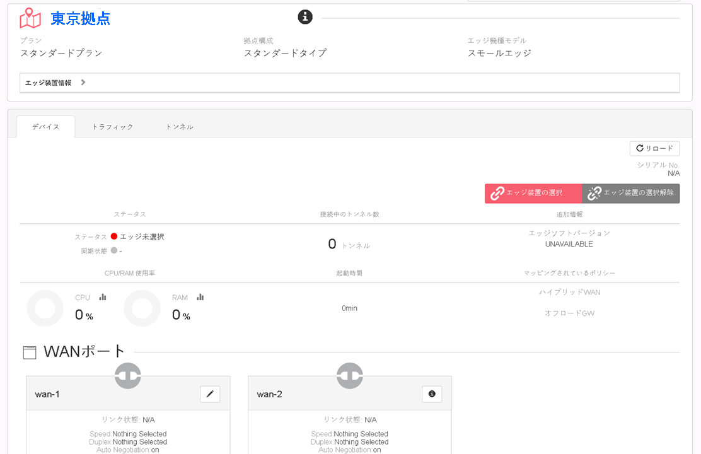Click the CPU usage donut gauge
The height and width of the screenshot is (454, 701).
(45, 308)
